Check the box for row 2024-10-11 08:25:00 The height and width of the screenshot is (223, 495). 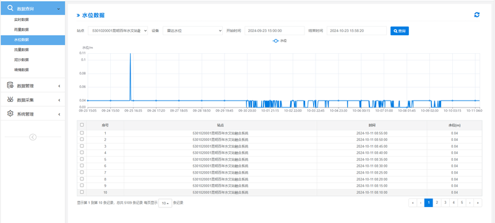(82, 172)
